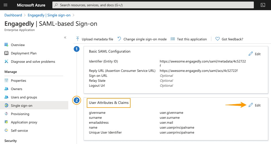This screenshot has height=144, width=271.
Task: Select the Reply URL saml/acs value
Action: click(x=199, y=71)
